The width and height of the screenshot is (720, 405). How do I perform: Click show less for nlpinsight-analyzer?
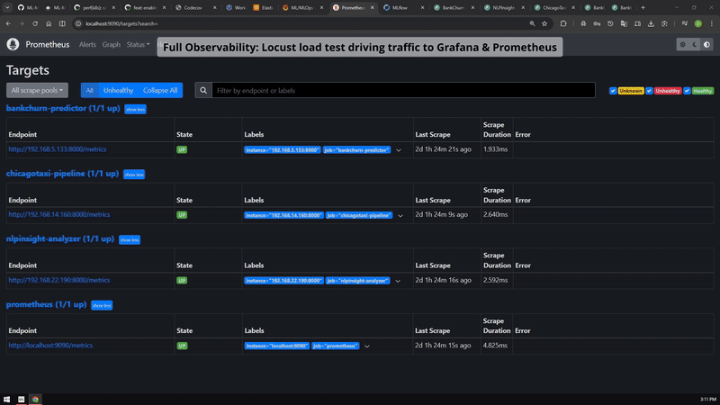[130, 239]
